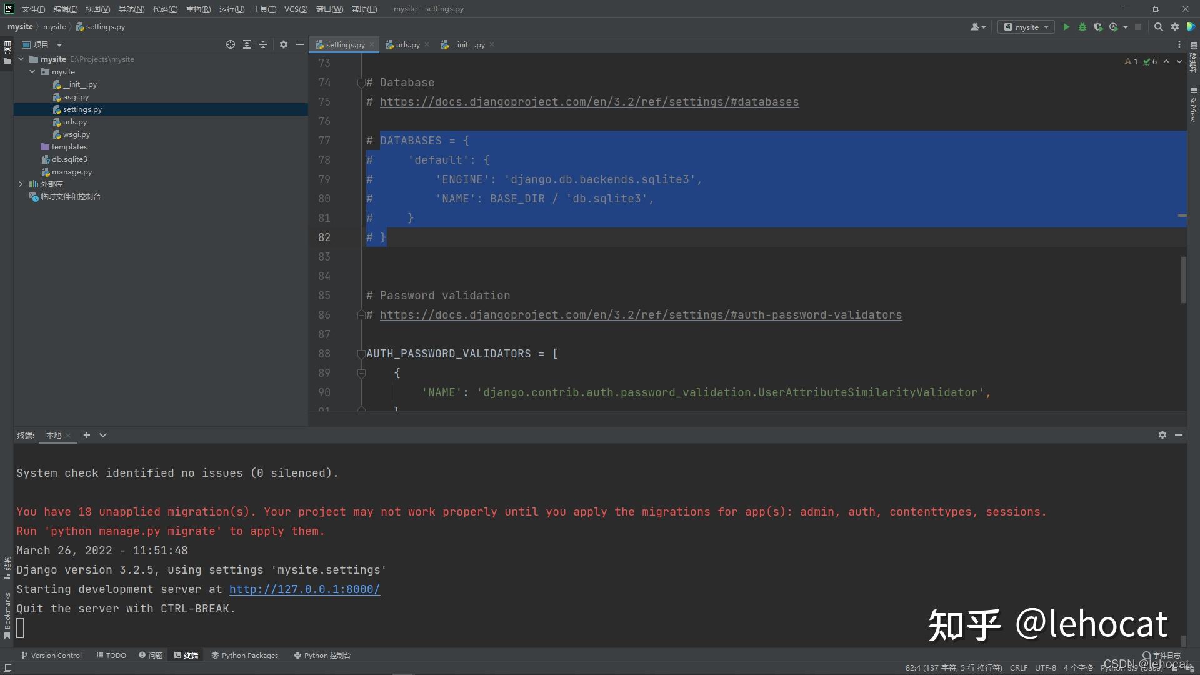The width and height of the screenshot is (1200, 675).
Task: Open Python Packages tool window
Action: (245, 655)
